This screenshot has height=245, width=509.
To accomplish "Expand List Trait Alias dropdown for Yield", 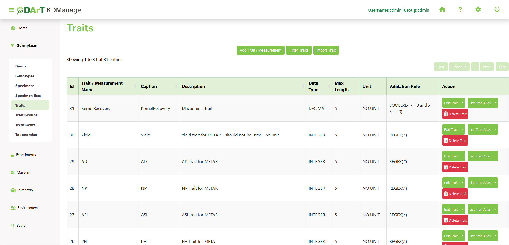I will coord(495,129).
